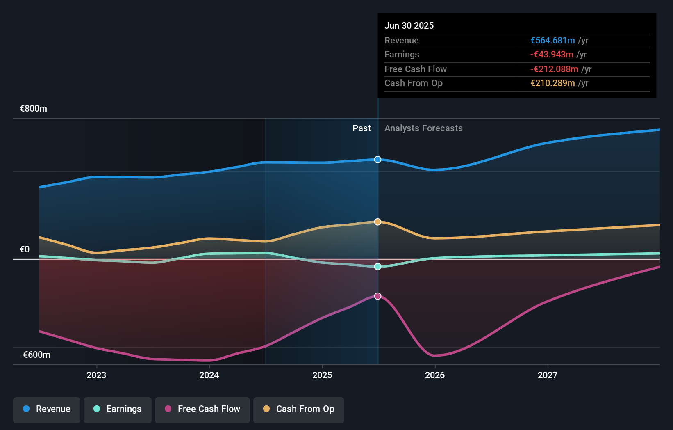This screenshot has width=673, height=430.
Task: Select the blue Revenue marker on the chart
Action: [377, 160]
